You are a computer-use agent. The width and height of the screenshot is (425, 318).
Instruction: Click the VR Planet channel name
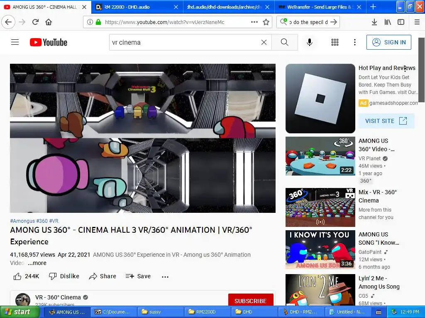coord(370,159)
